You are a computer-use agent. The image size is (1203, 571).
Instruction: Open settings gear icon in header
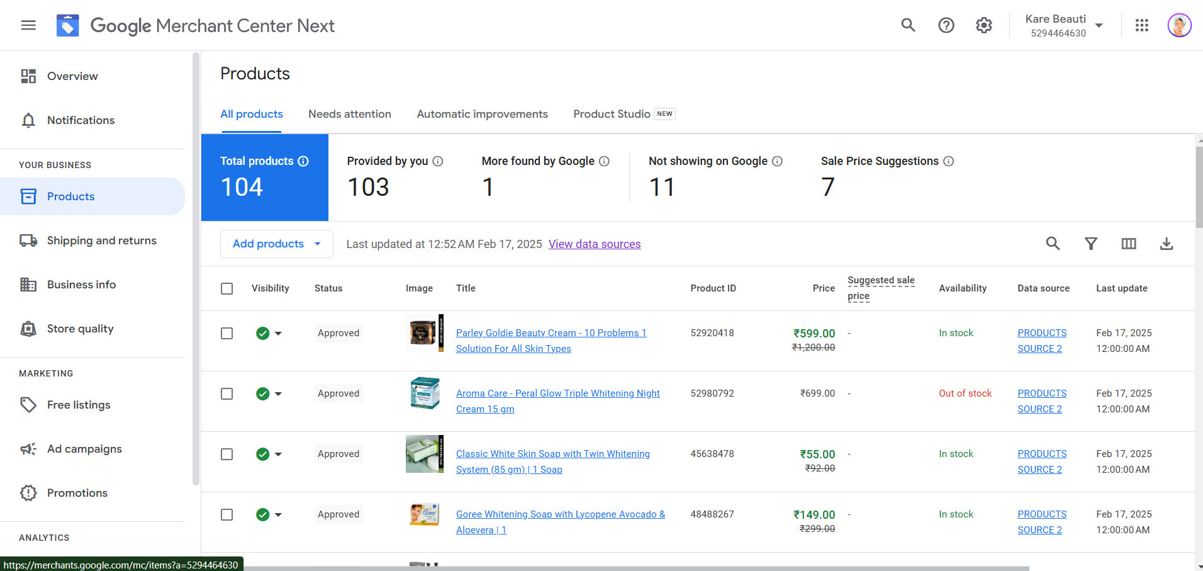[983, 25]
